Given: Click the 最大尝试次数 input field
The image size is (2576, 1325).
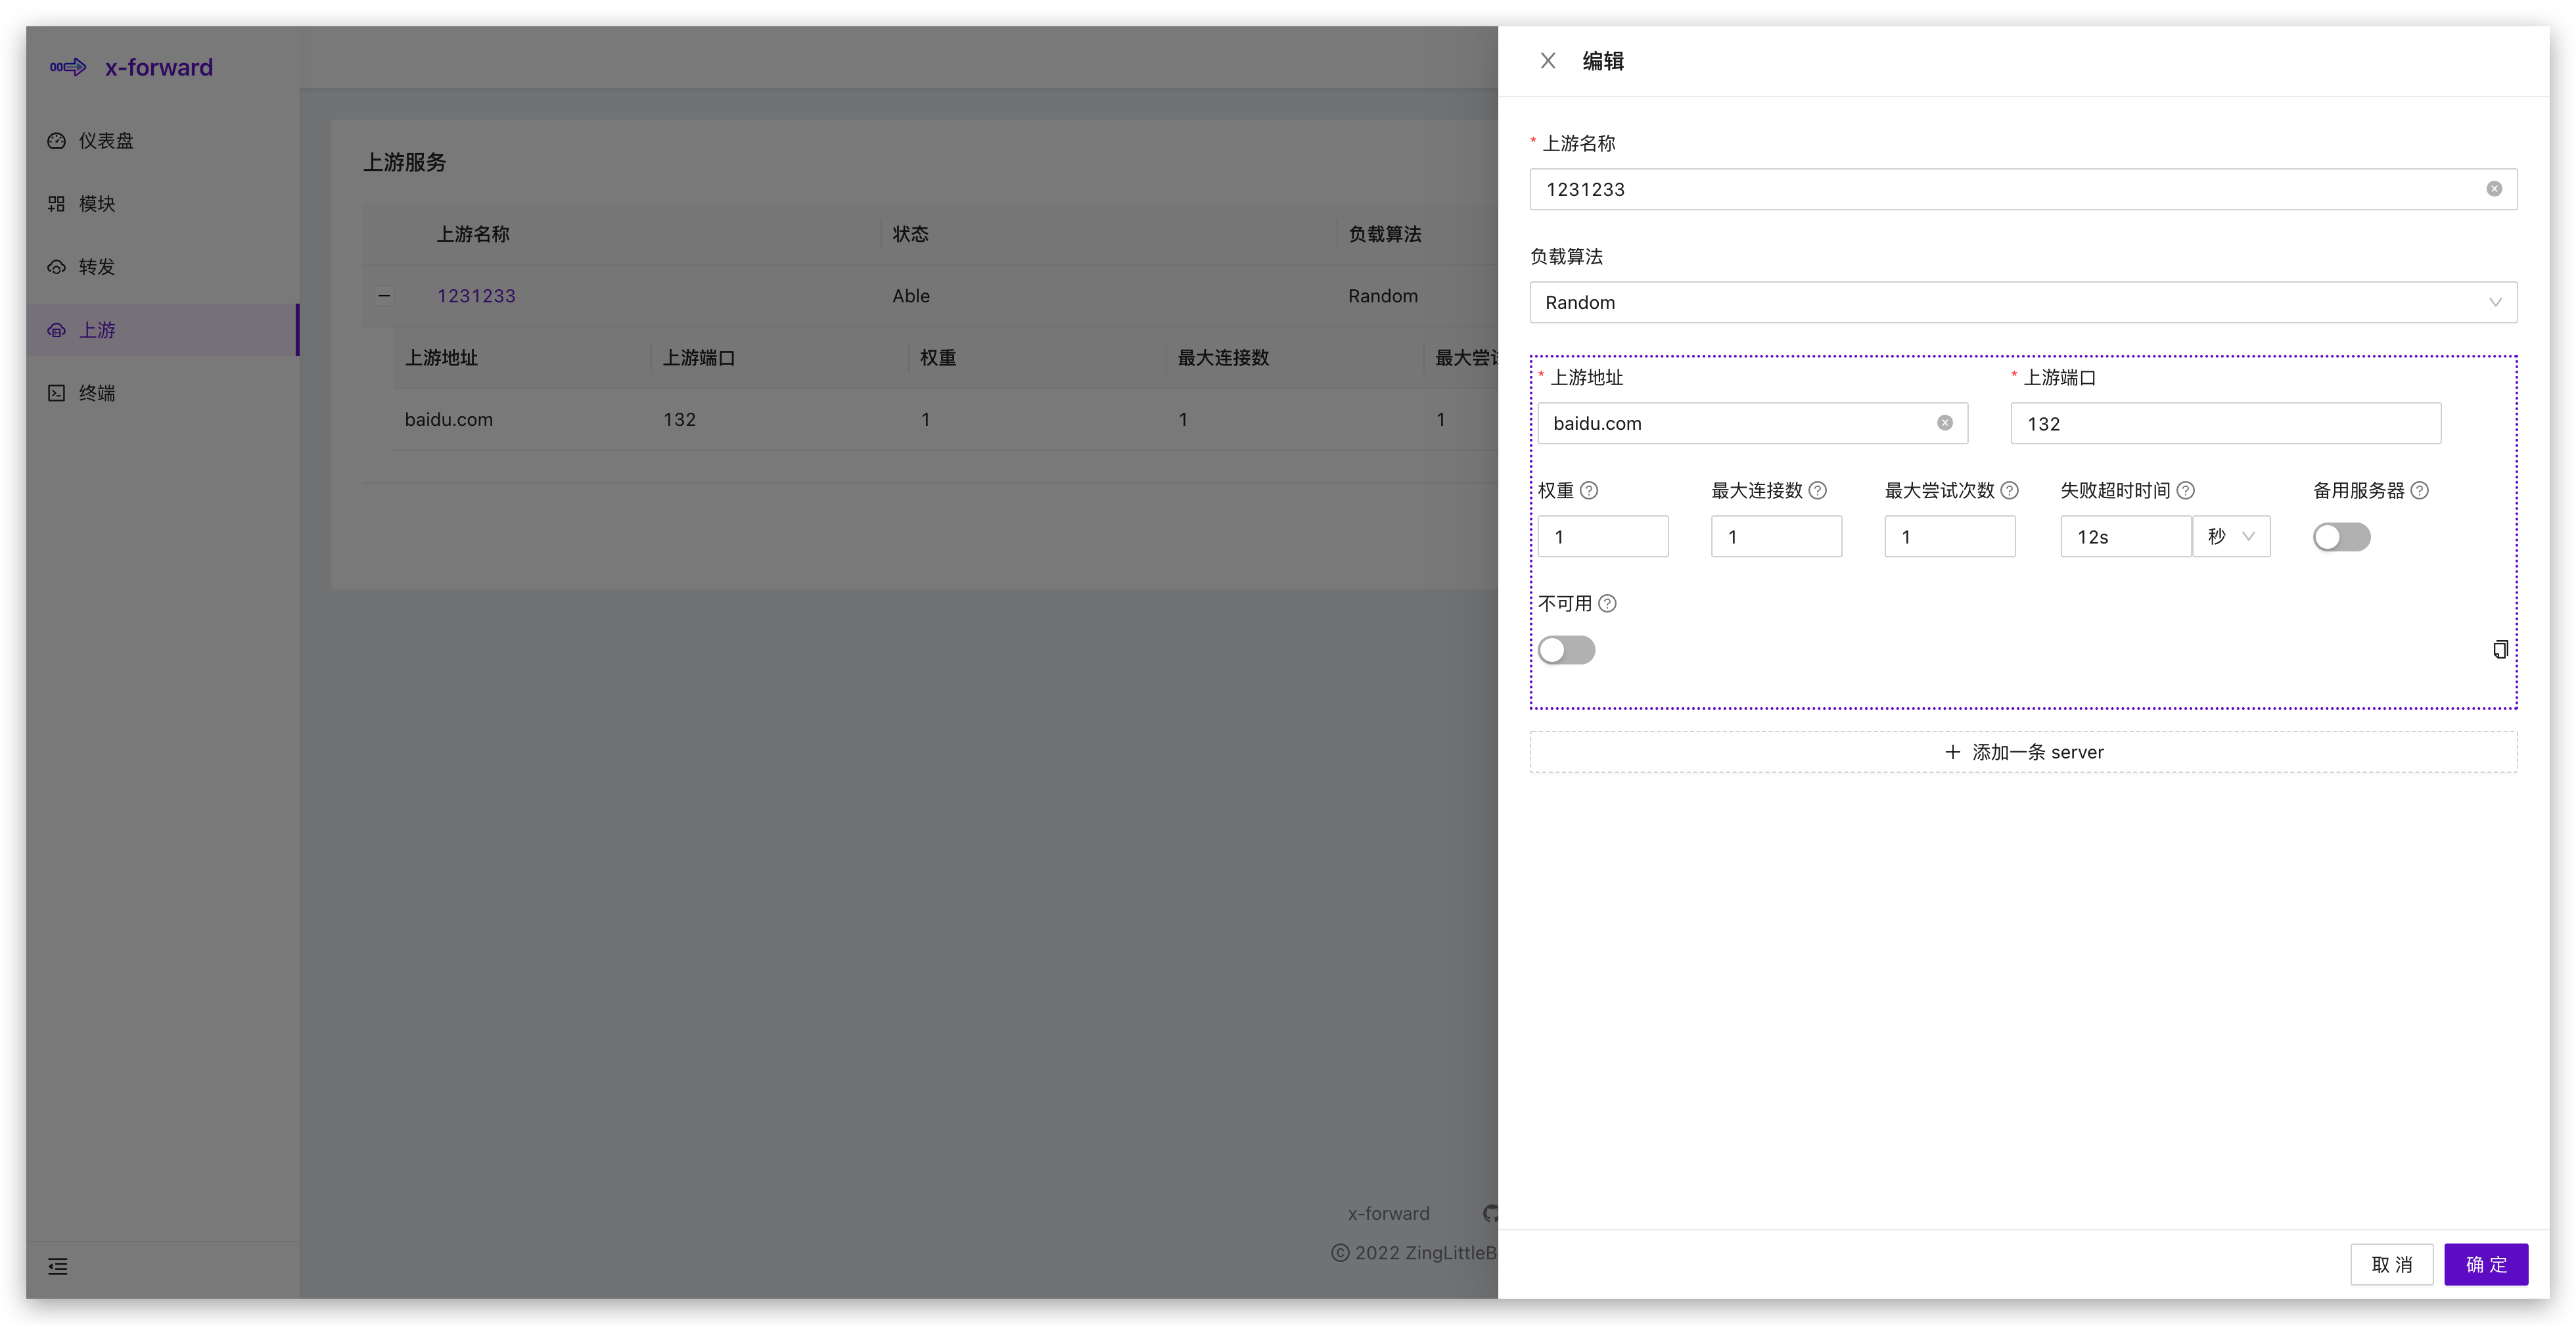Looking at the screenshot, I should 1949,537.
